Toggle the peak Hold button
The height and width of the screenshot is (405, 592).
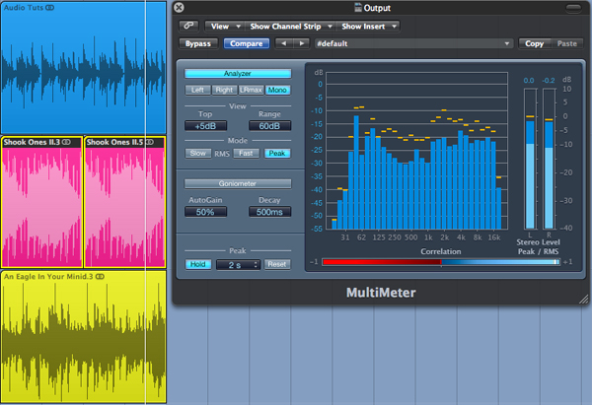click(x=198, y=264)
